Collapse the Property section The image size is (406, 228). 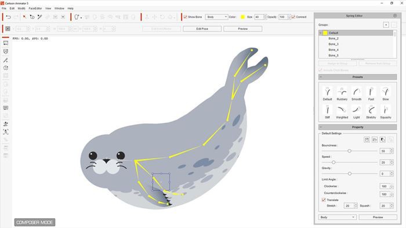321,127
